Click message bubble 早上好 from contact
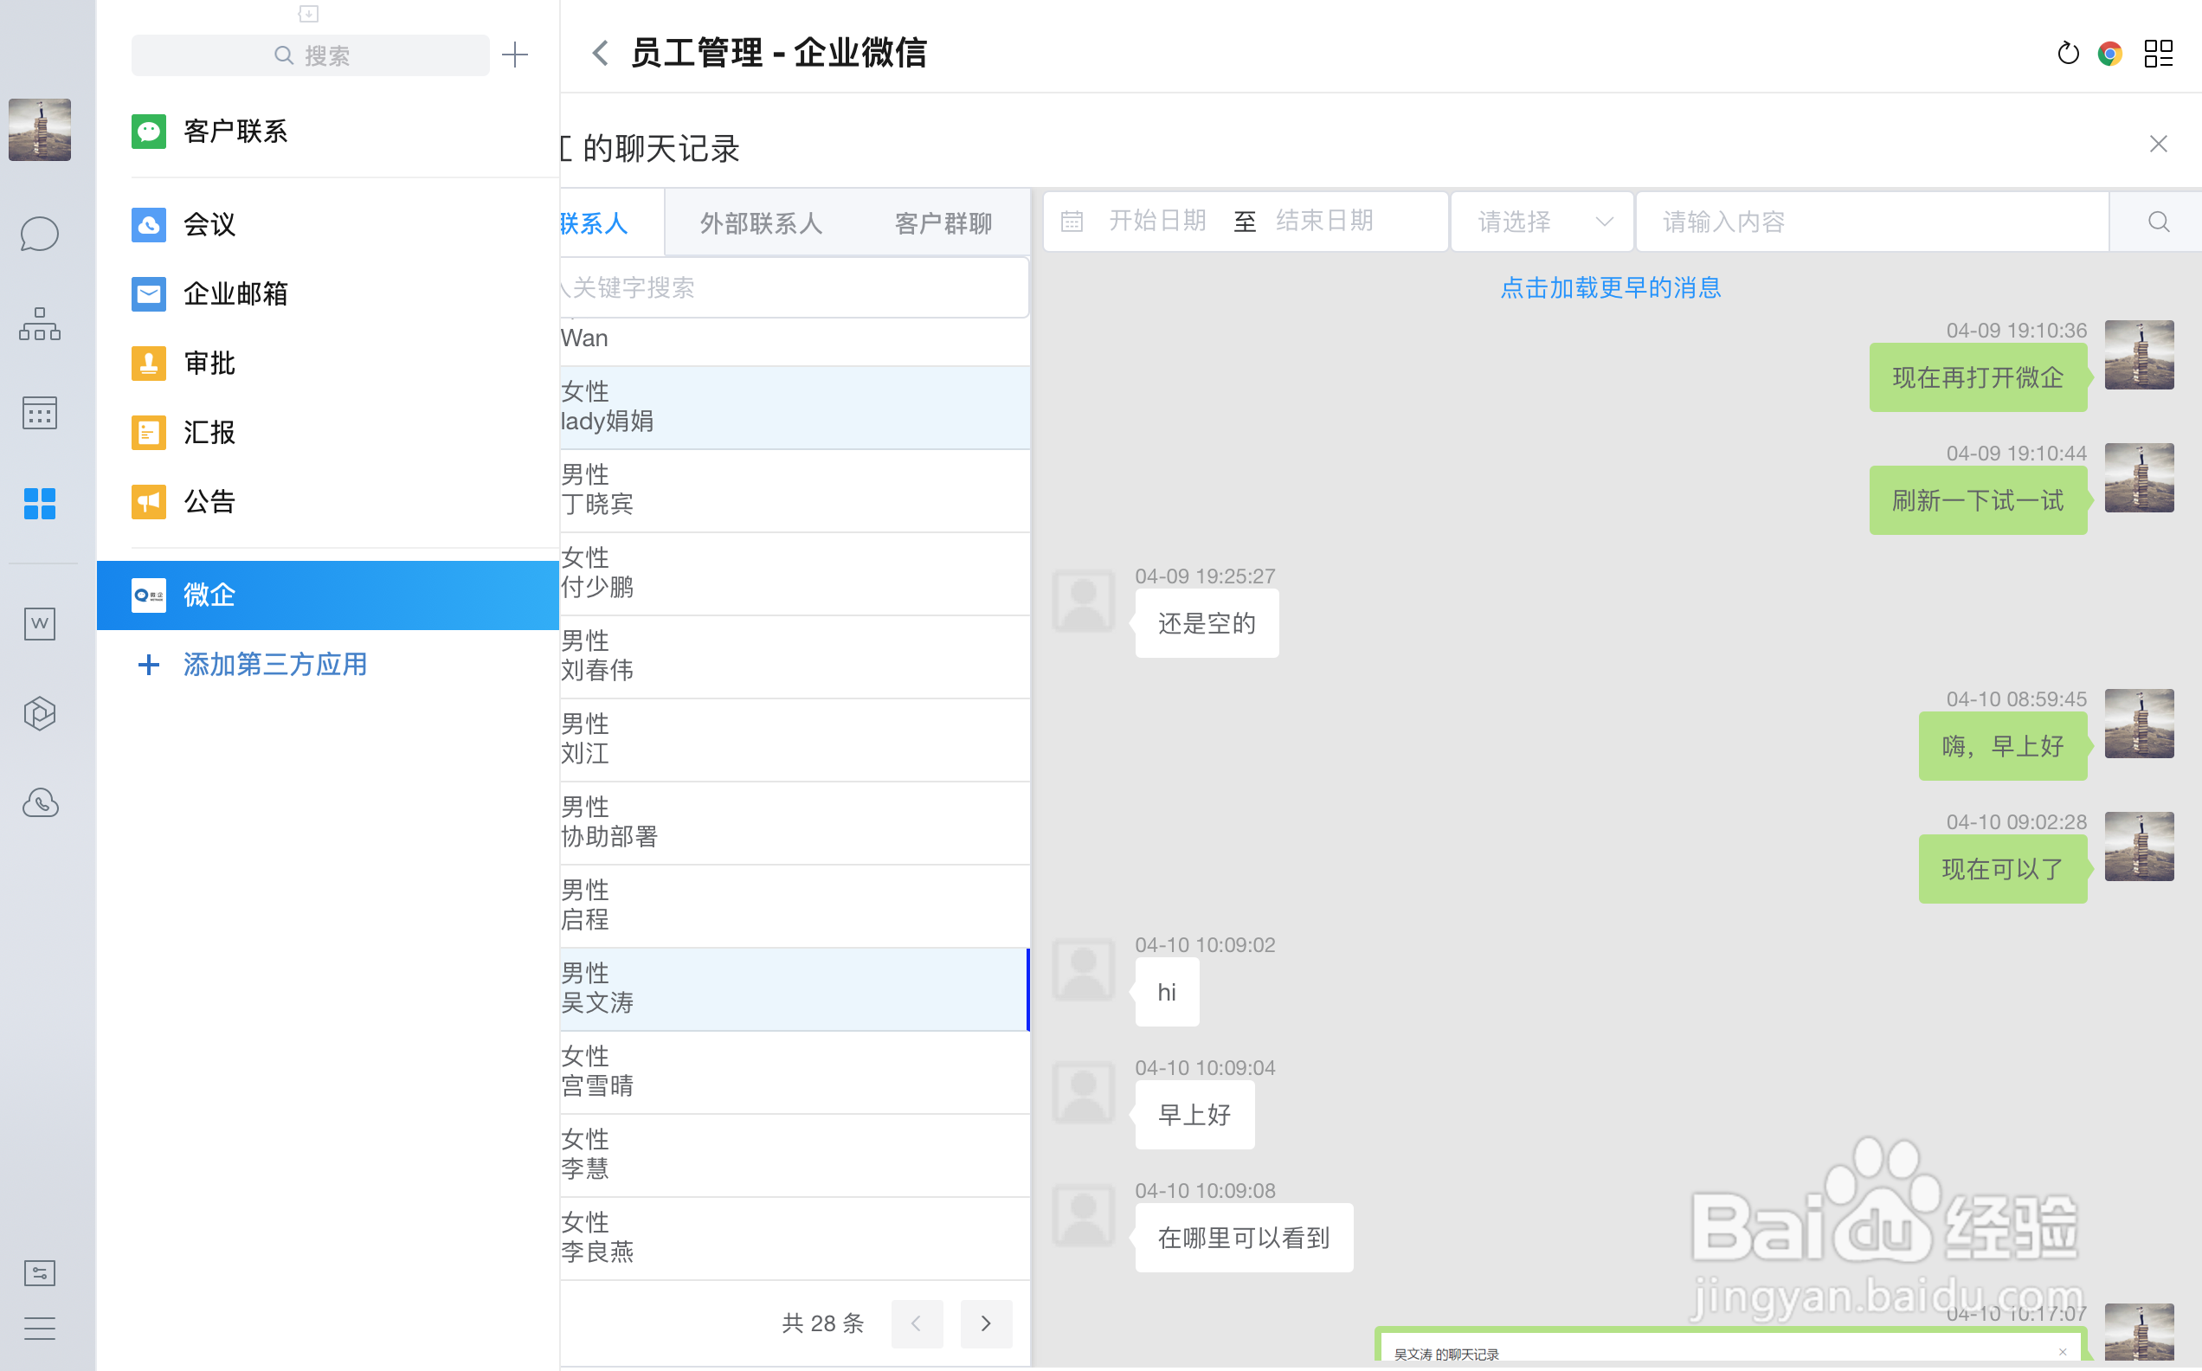 click(1194, 1115)
